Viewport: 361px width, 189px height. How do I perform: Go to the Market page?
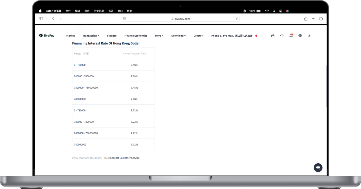point(71,36)
